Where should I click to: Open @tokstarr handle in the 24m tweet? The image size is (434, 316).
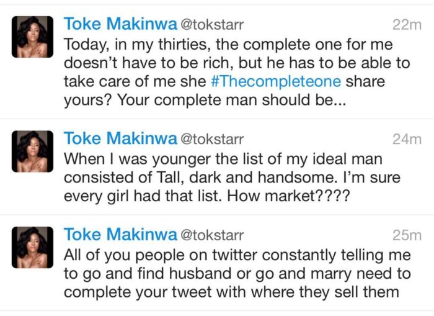click(x=211, y=140)
